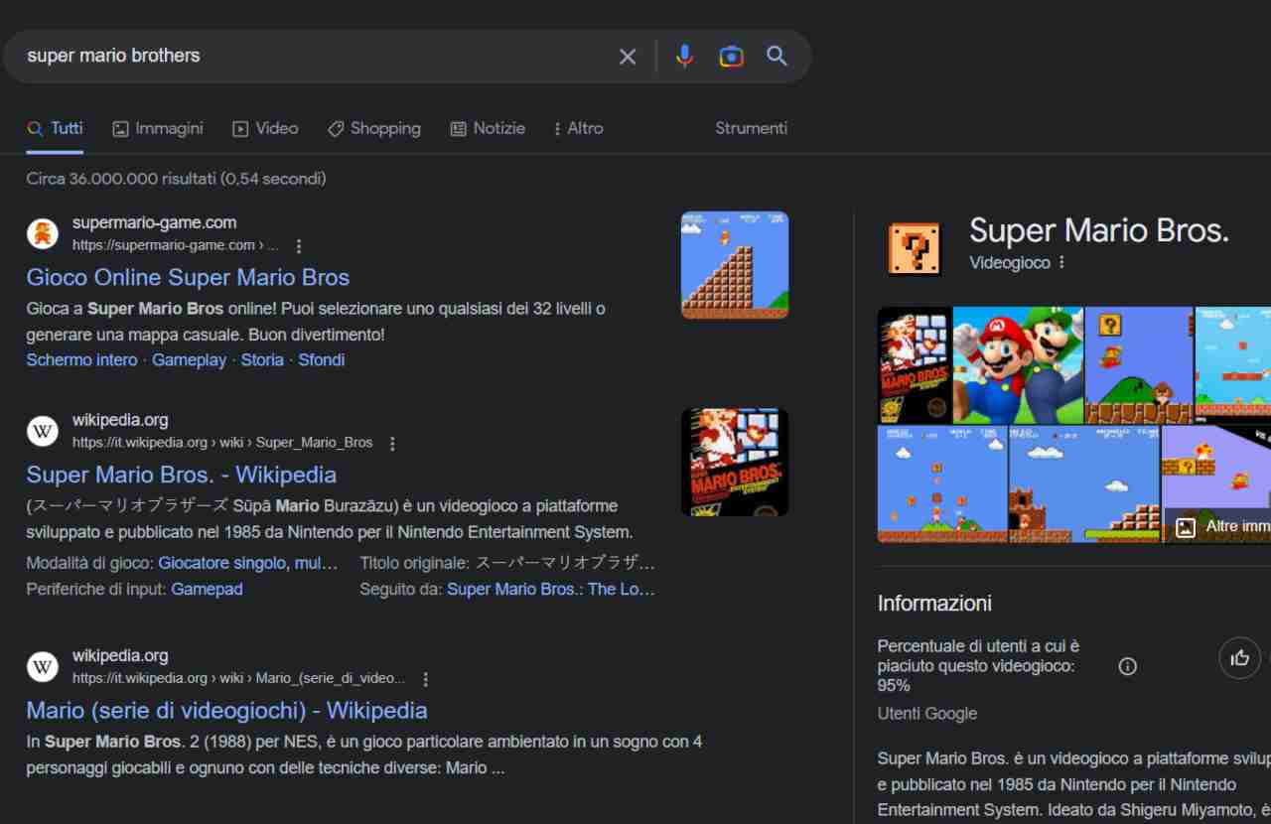Viewport: 1271px width, 824px height.
Task: Click the Utenti Google label
Action: (x=927, y=714)
